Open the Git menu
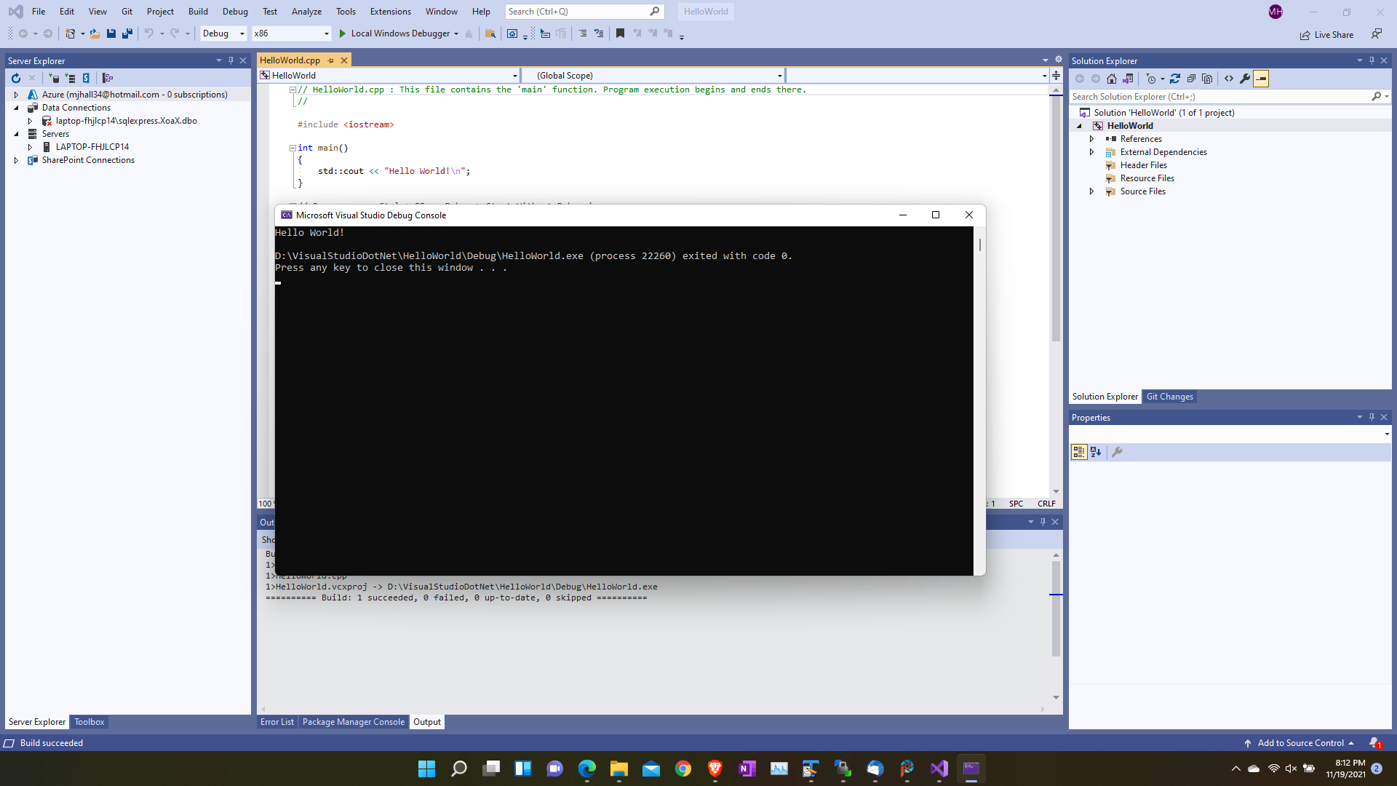Image resolution: width=1397 pixels, height=786 pixels. [127, 11]
